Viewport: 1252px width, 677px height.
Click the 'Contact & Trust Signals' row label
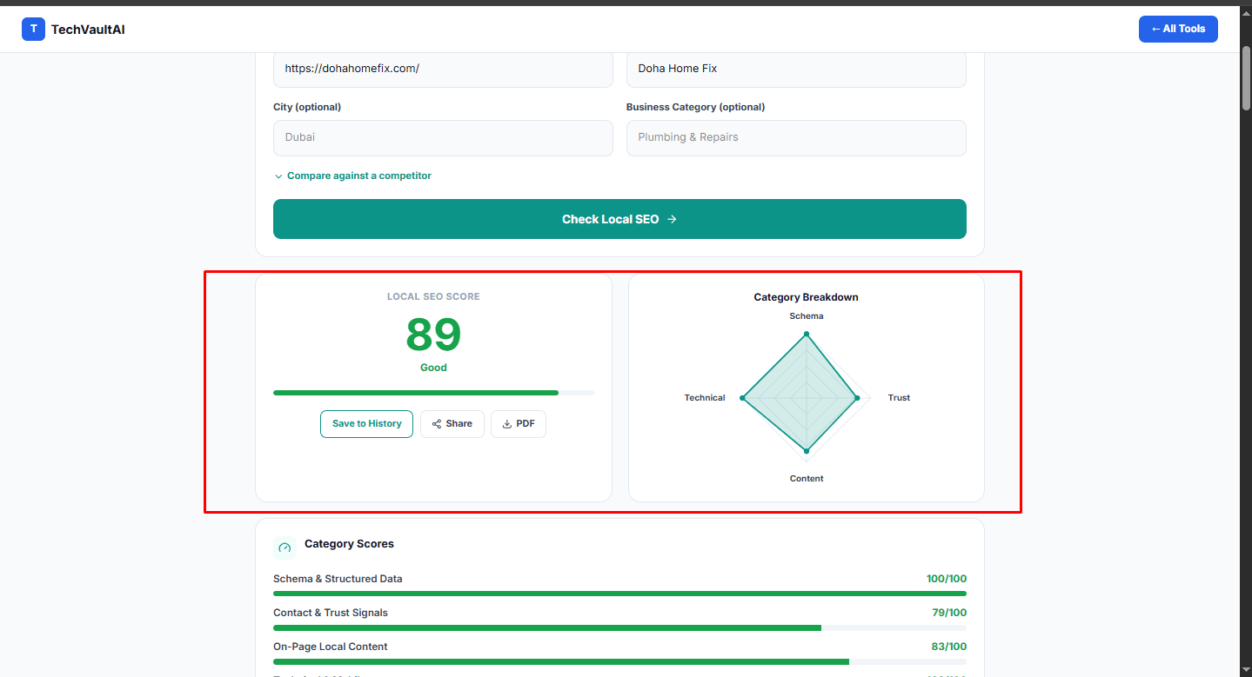pos(331,613)
